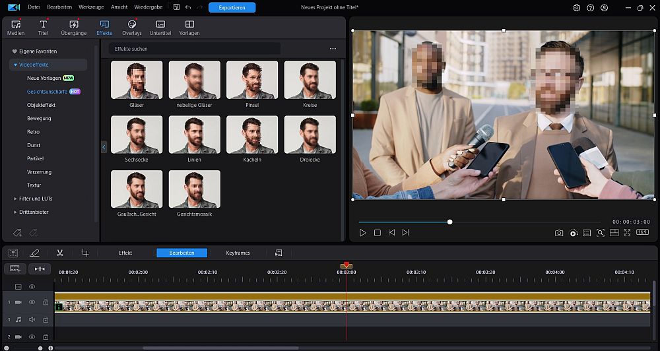Open the three-dot more options menu
Viewport: 660px width, 351px height.
(x=333, y=49)
